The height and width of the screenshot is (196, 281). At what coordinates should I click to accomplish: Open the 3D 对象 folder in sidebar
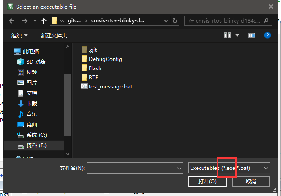click(36, 61)
